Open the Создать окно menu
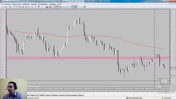This screenshot has height=99, width=176. [16, 4]
